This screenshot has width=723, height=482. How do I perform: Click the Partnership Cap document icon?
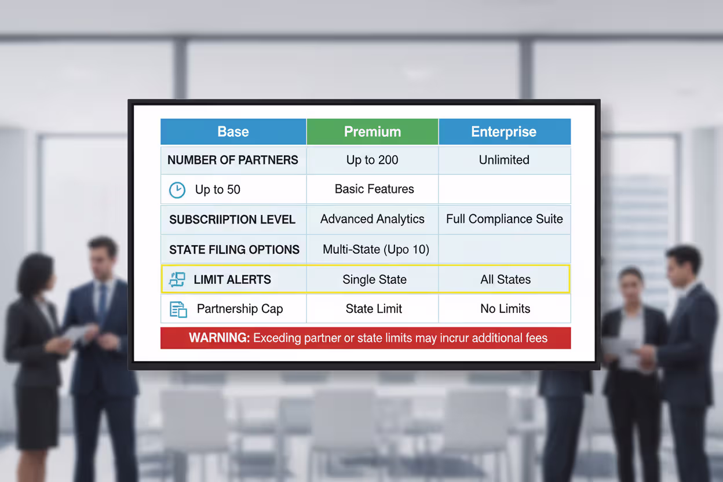coord(178,309)
